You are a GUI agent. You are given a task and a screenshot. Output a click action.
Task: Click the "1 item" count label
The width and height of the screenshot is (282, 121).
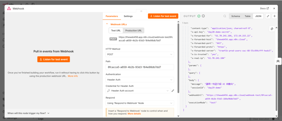point(185,23)
